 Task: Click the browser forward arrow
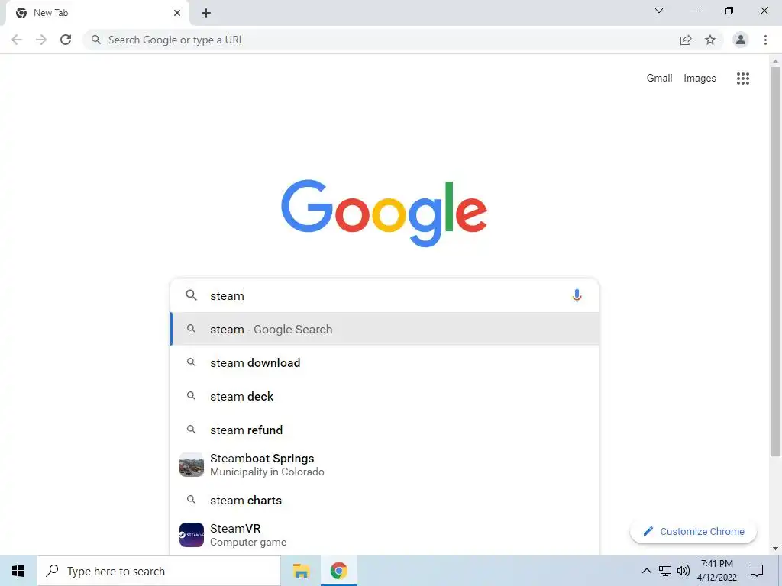[x=41, y=40]
